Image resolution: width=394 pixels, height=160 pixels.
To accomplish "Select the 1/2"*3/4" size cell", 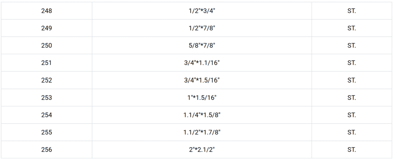I will 202,11.
